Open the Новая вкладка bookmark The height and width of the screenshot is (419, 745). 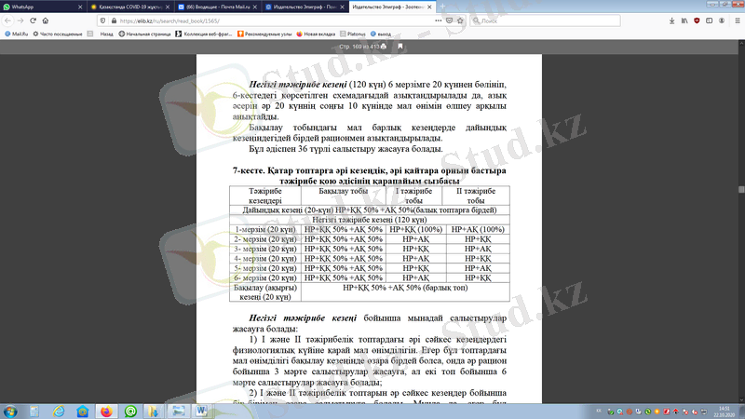tap(316, 34)
